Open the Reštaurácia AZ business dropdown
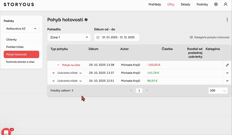 tap(21, 28)
